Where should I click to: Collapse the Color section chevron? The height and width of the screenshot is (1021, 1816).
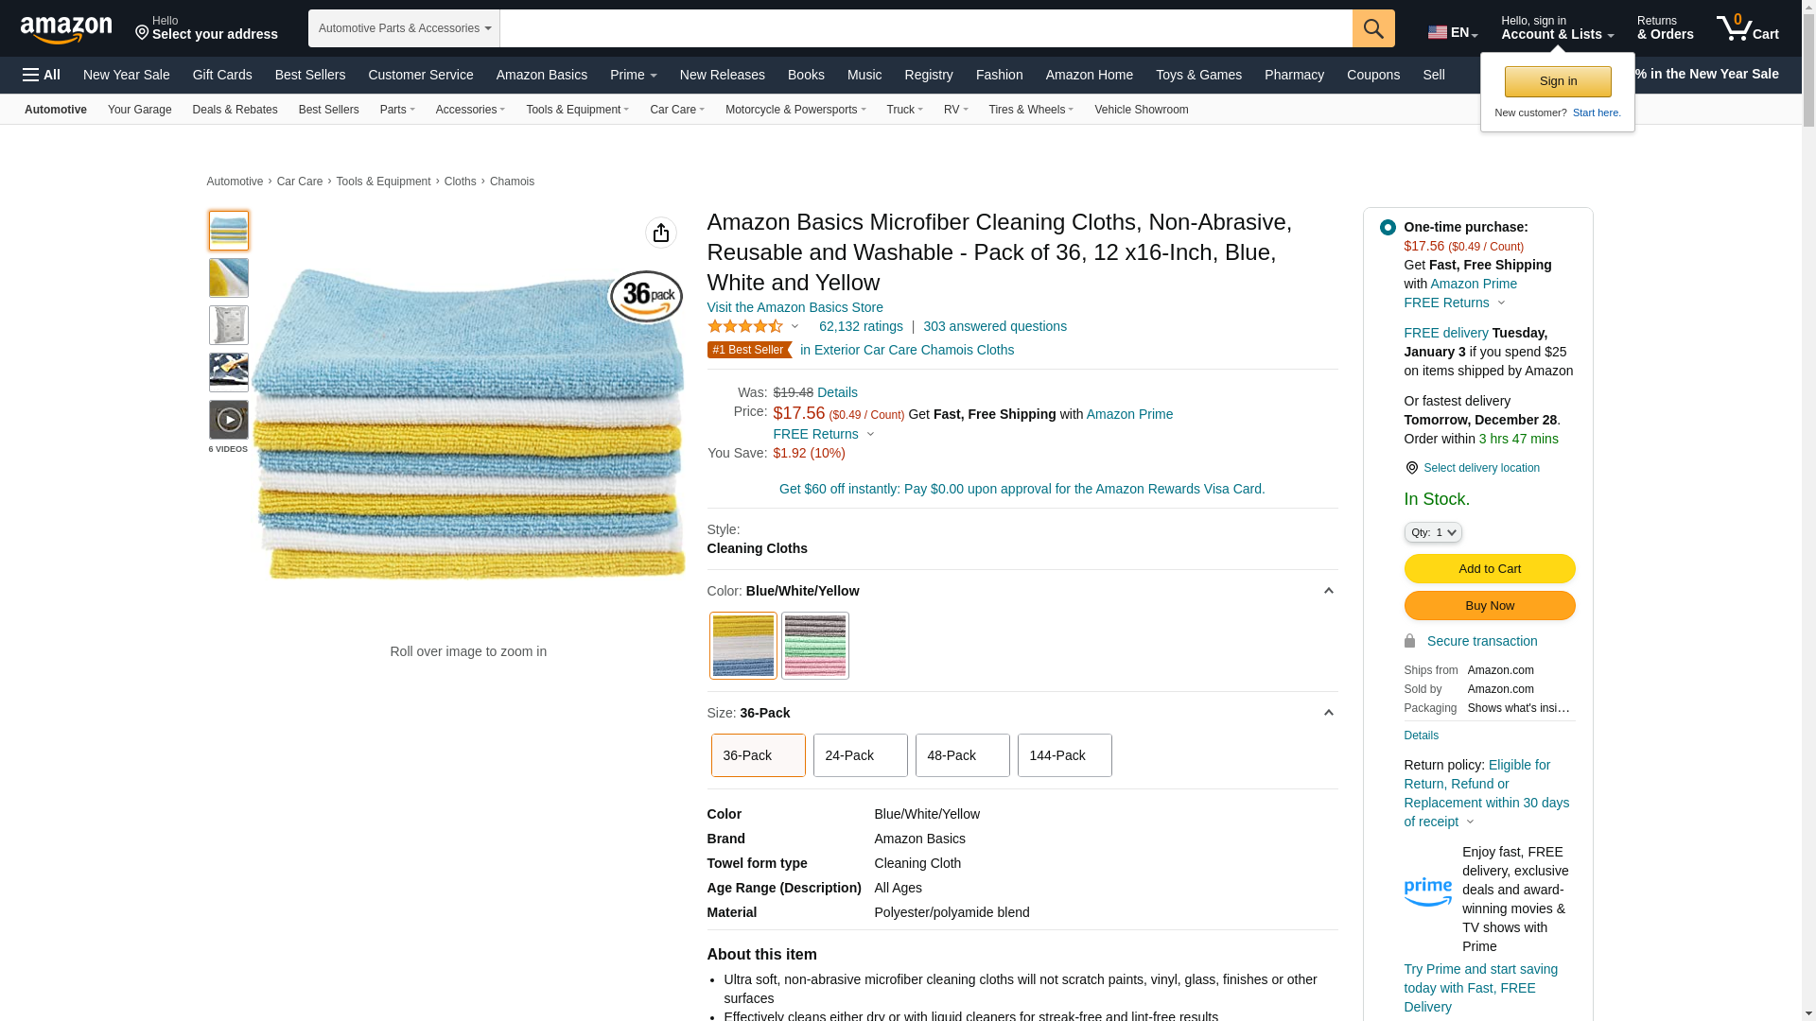coord(1328,591)
